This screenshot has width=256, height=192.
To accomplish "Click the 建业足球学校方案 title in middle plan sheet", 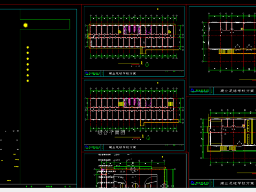I will click(122, 147).
